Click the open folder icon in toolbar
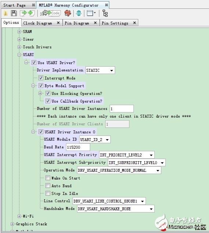Viewport: 209px width, 233px height. (x=5, y=13)
